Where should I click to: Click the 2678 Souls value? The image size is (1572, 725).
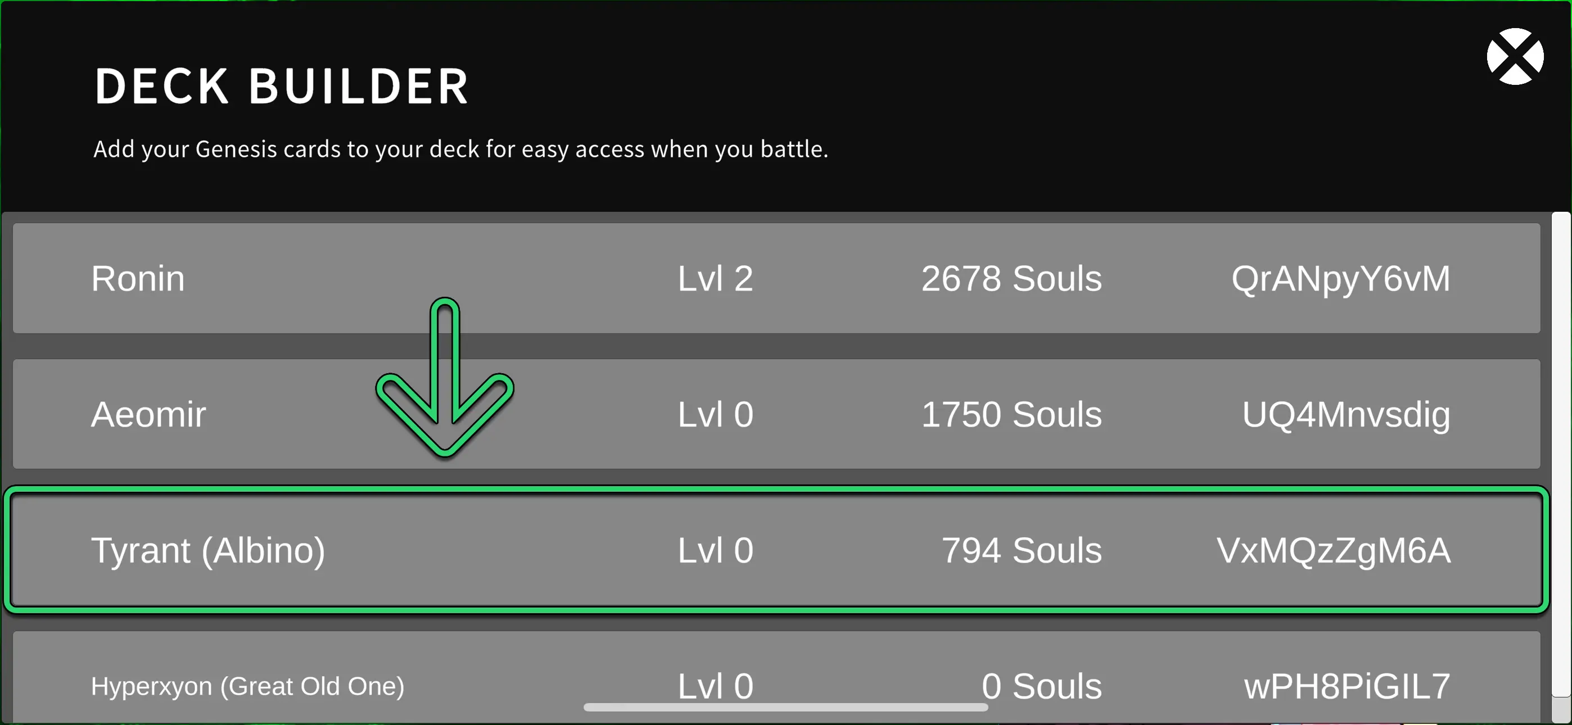(x=1011, y=279)
